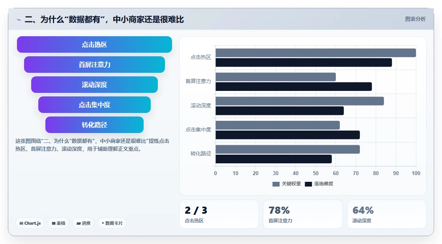
Task: Click the 落地难度 bar for 点击热区
Action: point(303,63)
